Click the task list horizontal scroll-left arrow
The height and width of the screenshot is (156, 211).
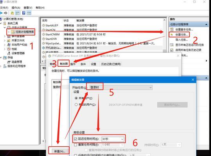(43, 61)
